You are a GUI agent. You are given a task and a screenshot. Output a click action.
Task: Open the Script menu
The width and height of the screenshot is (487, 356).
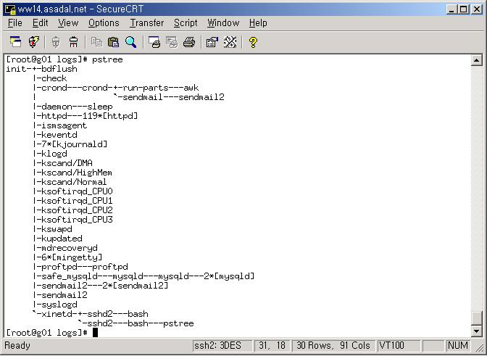186,23
